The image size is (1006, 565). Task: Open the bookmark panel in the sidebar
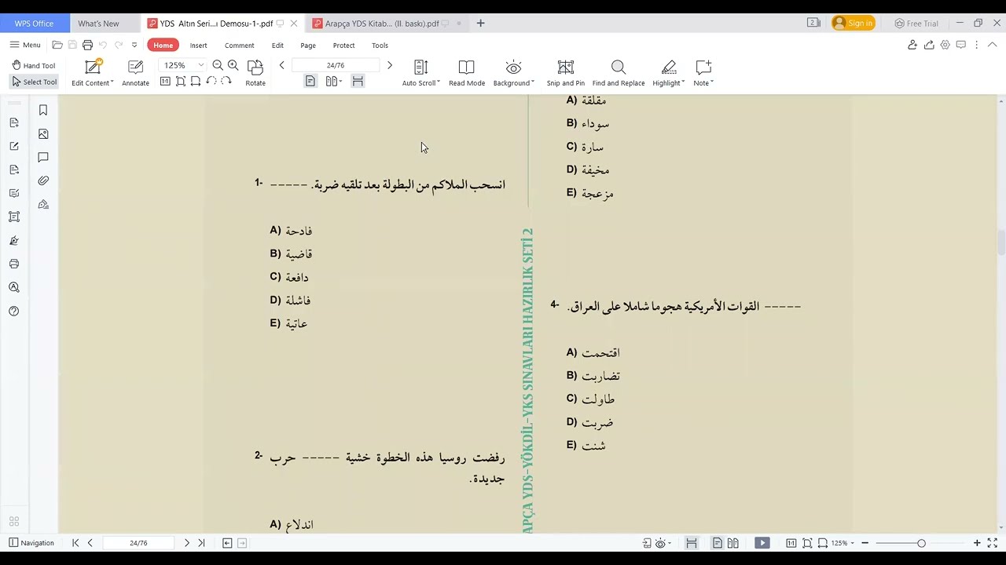point(43,111)
